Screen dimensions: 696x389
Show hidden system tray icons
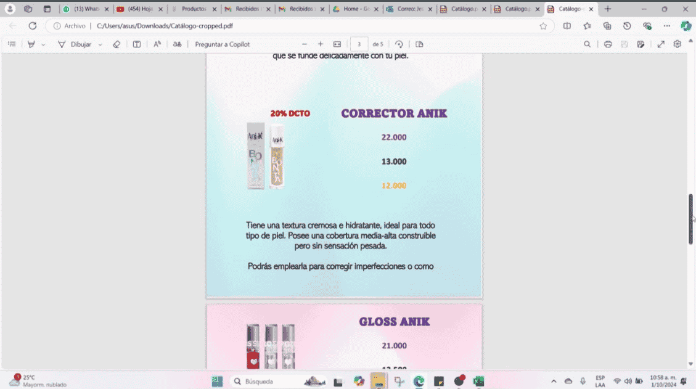(x=554, y=382)
